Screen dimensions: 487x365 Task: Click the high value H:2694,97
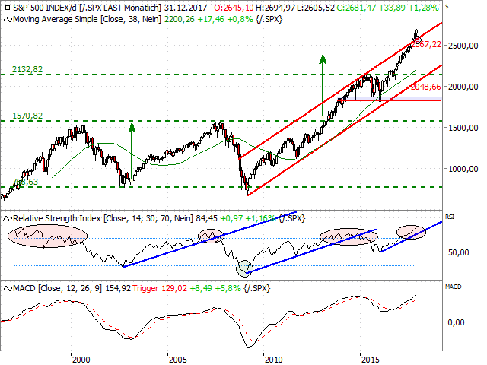[x=275, y=8]
